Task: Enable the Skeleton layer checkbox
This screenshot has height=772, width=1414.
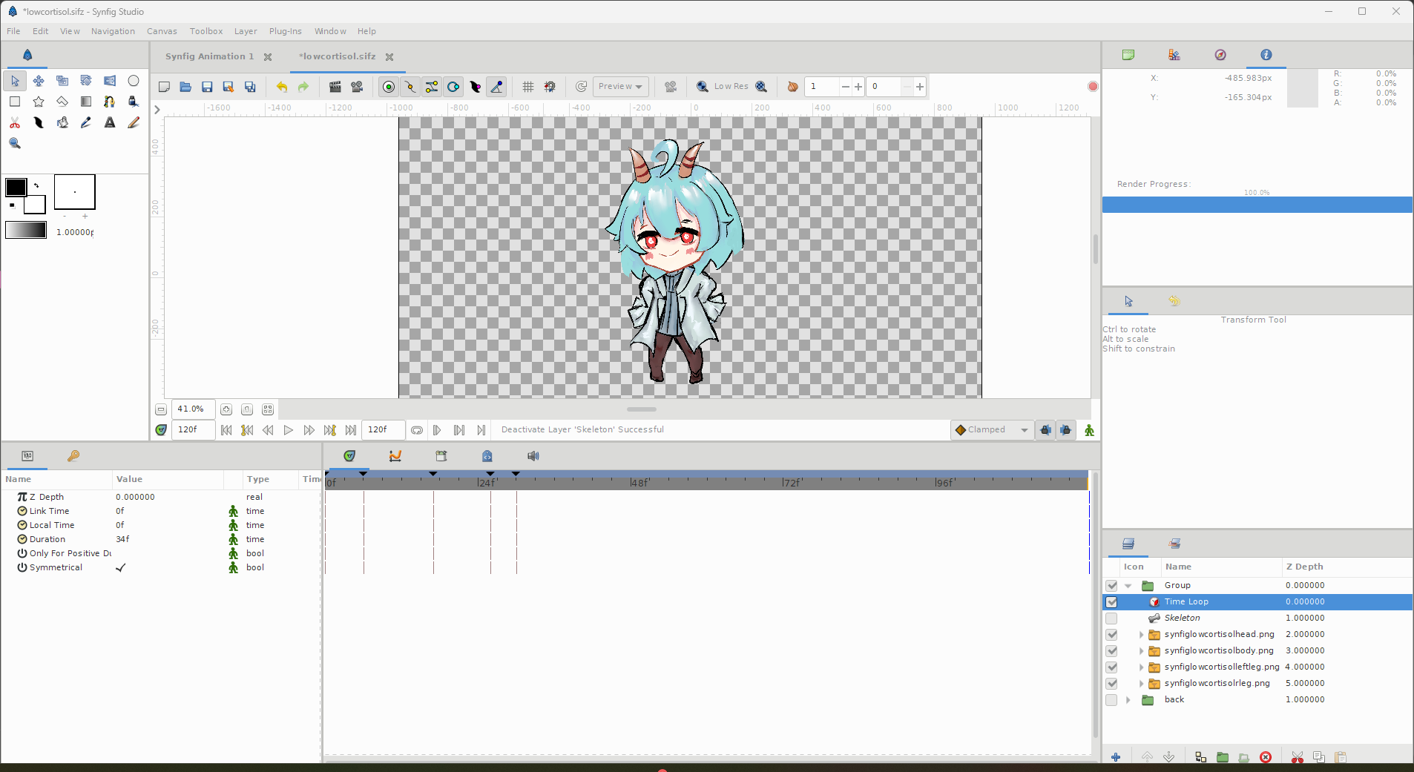Action: (1111, 618)
